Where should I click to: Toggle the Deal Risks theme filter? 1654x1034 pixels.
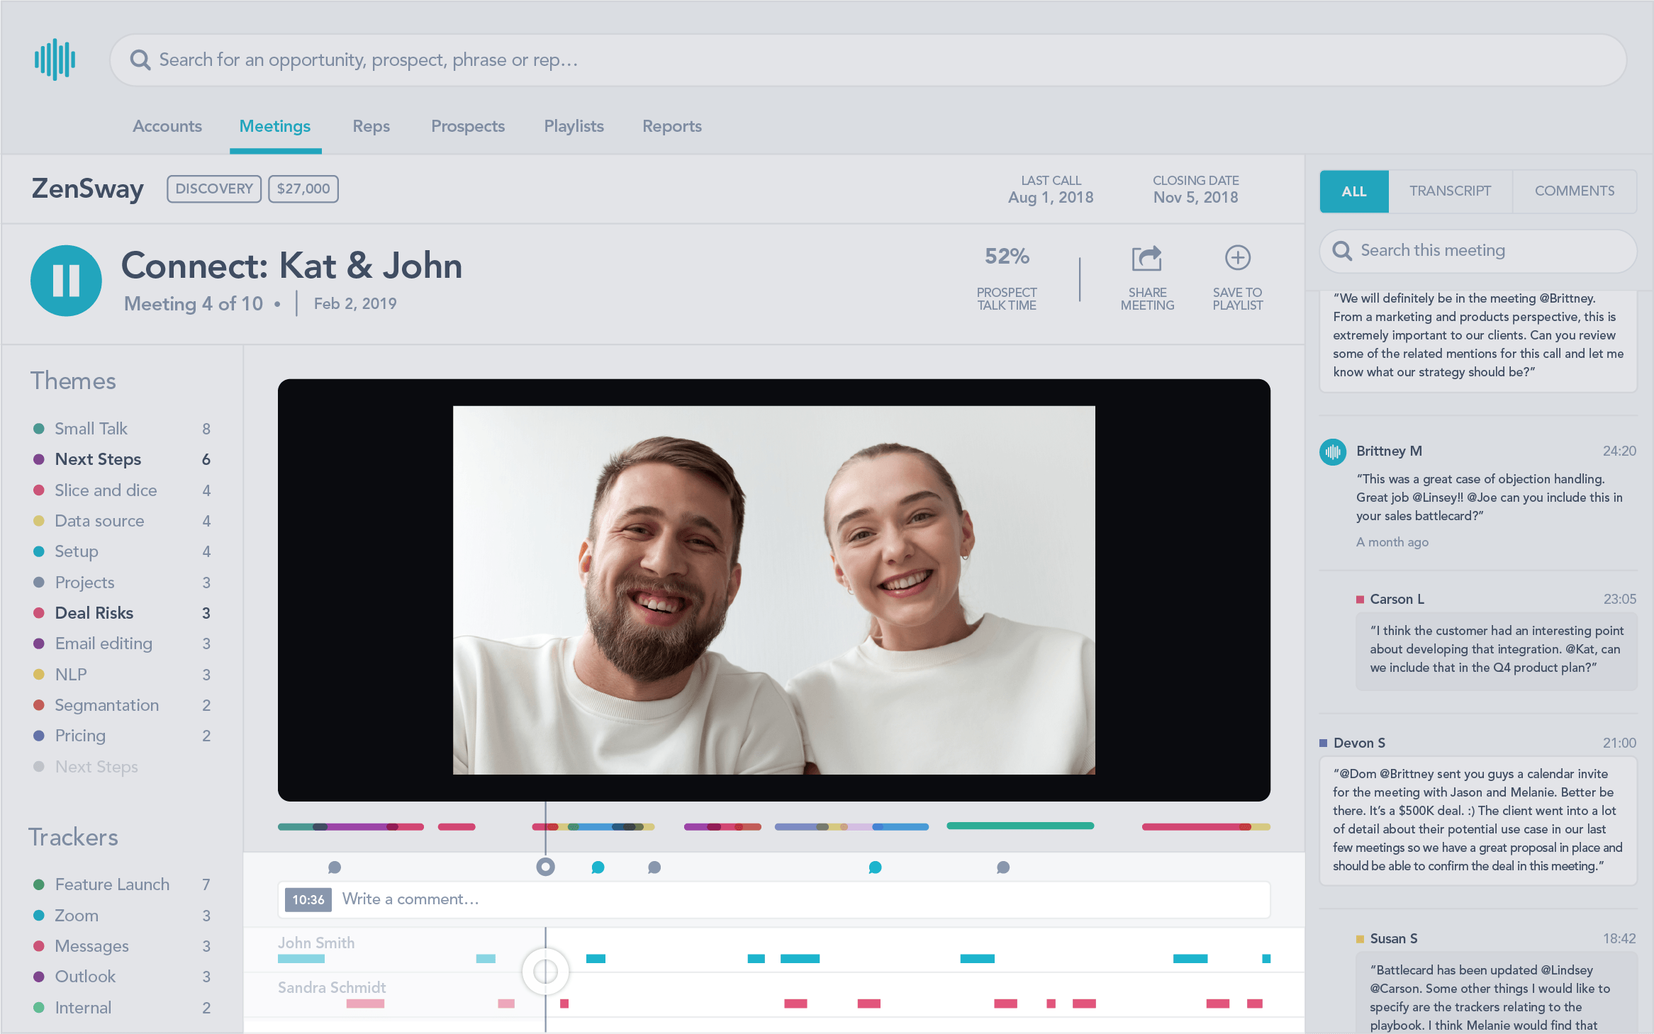(x=94, y=612)
